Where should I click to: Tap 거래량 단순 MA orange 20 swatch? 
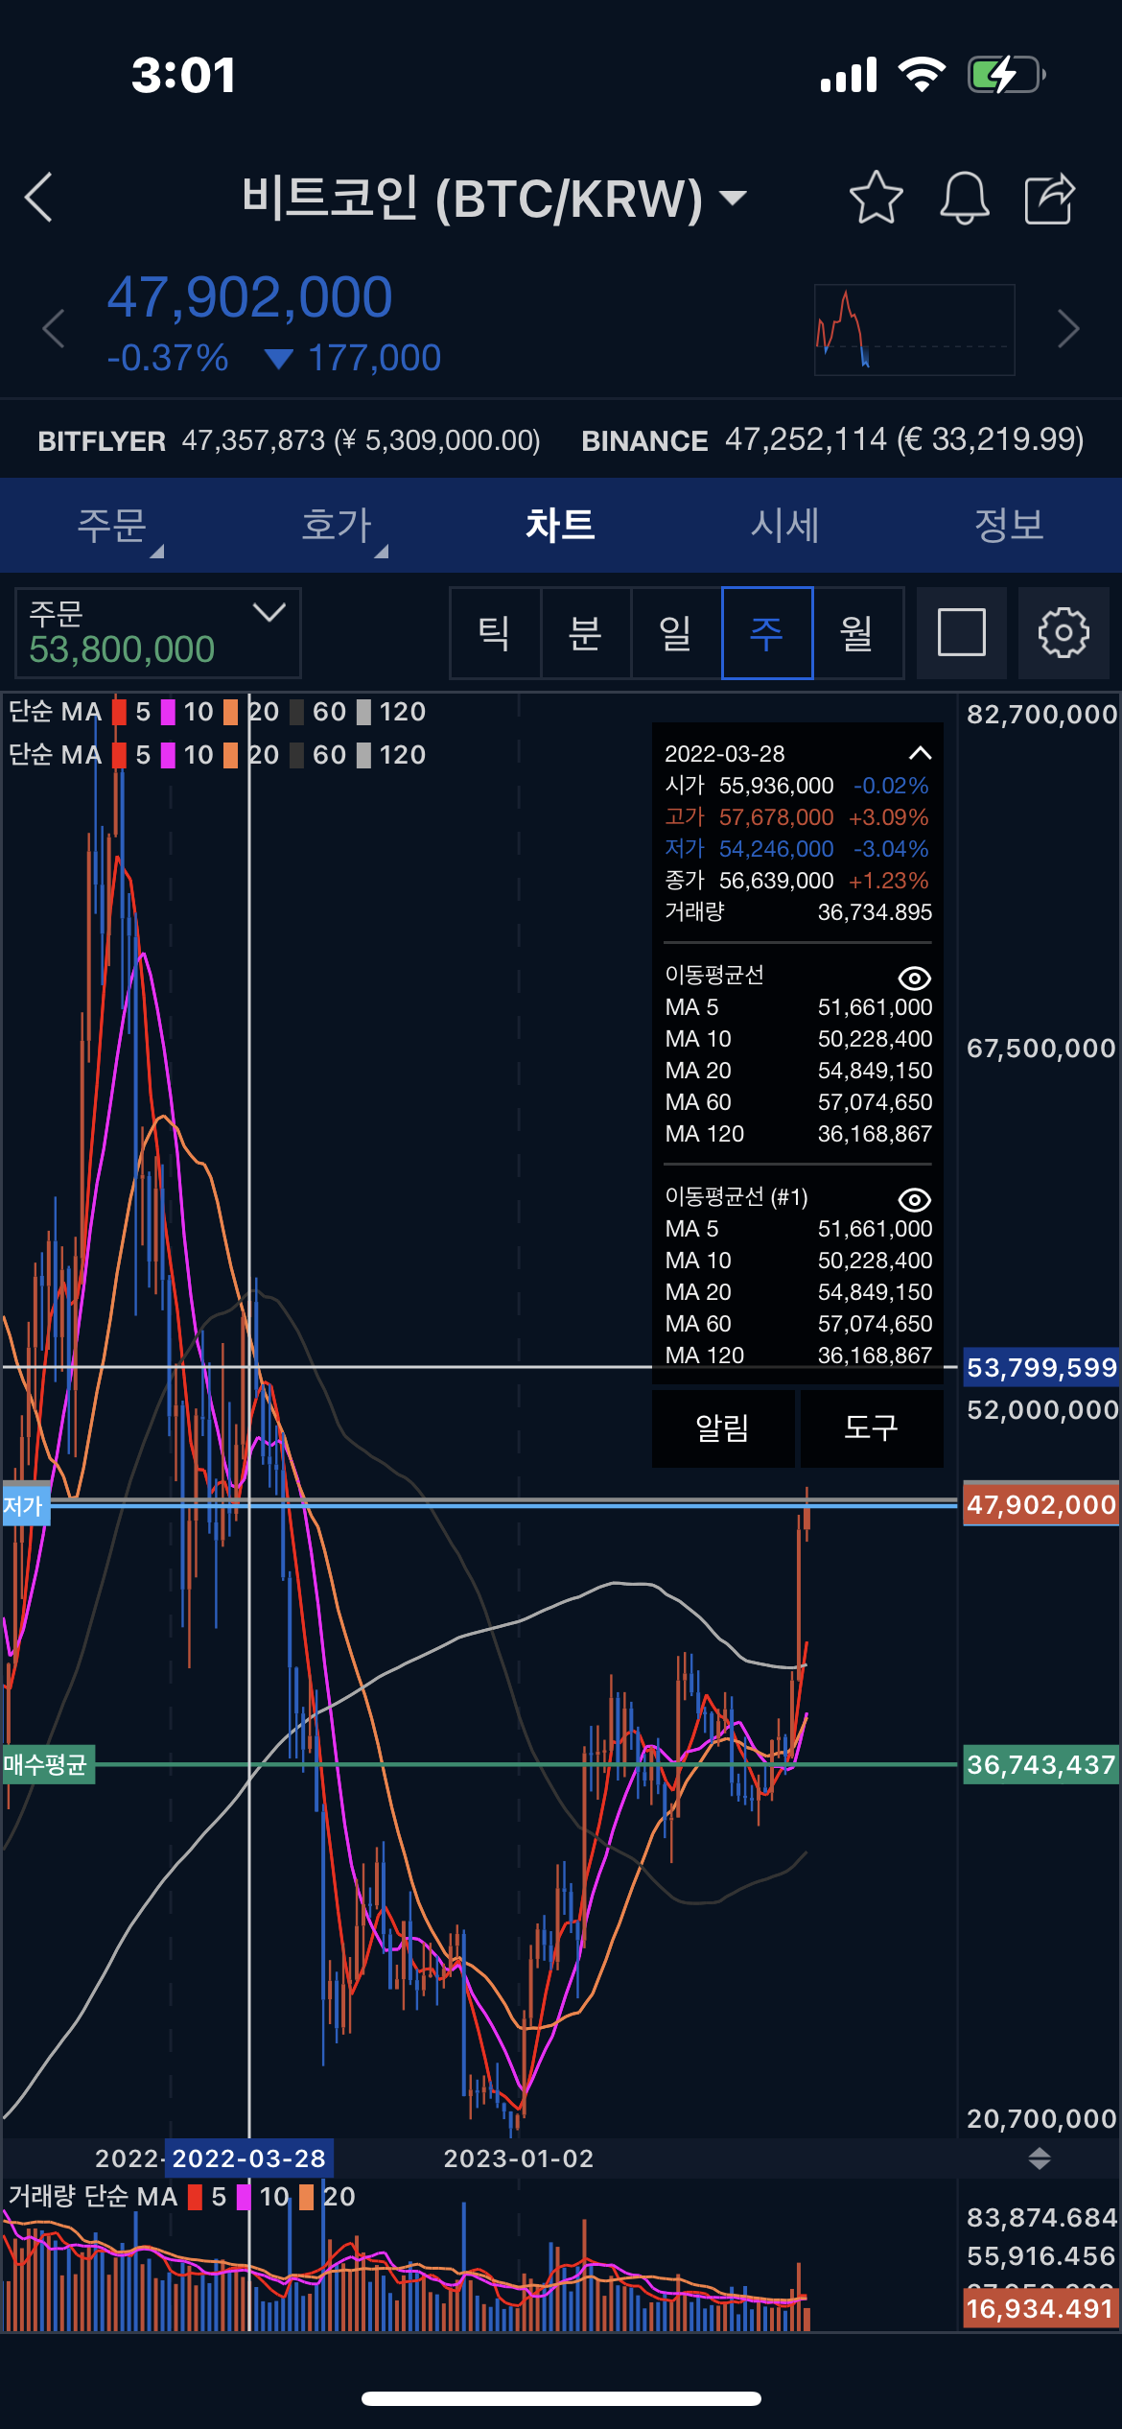tap(307, 2197)
